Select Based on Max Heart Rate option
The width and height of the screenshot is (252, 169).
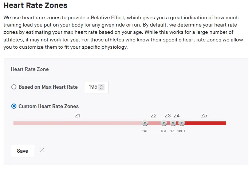click(14, 87)
